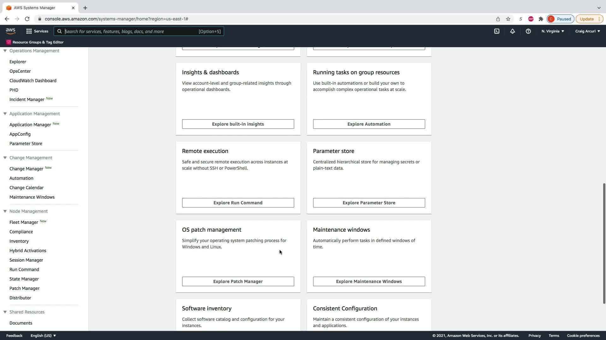Collapse the Node Management section

click(x=5, y=211)
